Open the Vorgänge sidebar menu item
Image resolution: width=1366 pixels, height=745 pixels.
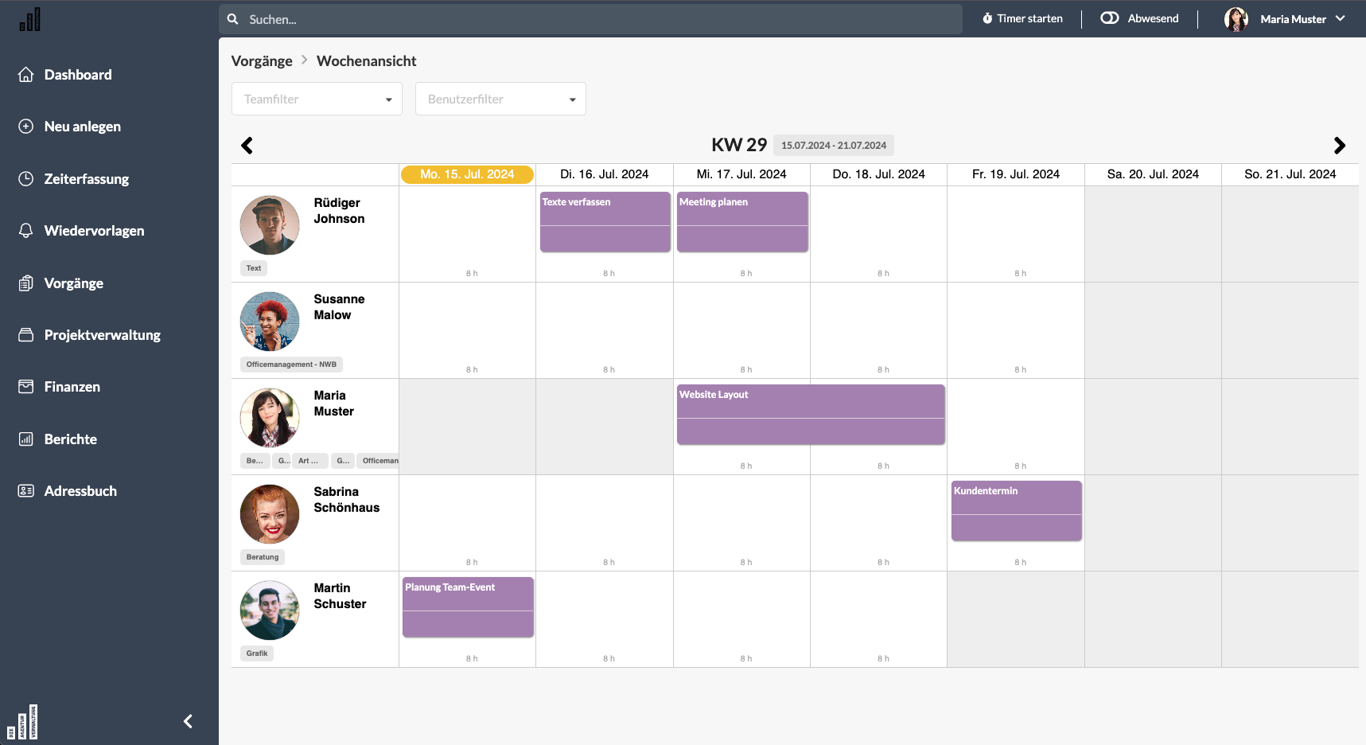(74, 283)
